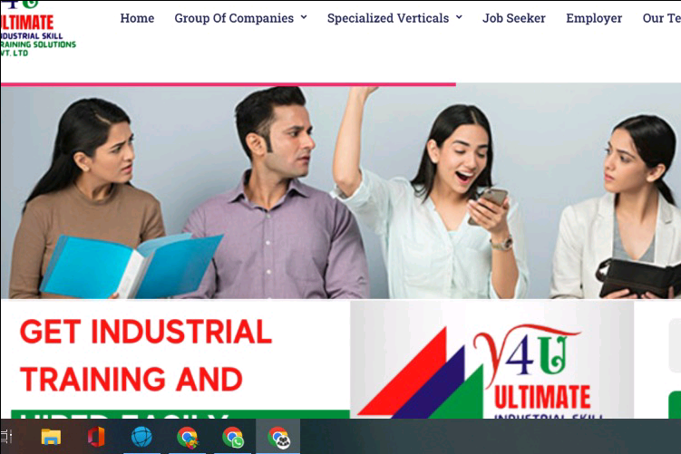Image resolution: width=681 pixels, height=454 pixels.
Task: Click the hero banner of four people
Action: 341,191
